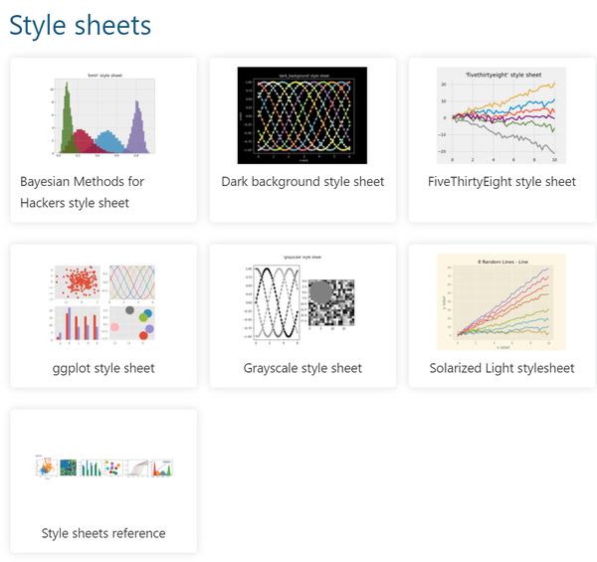The height and width of the screenshot is (562, 597).
Task: Click the "Dark background style sheet" link
Action: (x=302, y=182)
